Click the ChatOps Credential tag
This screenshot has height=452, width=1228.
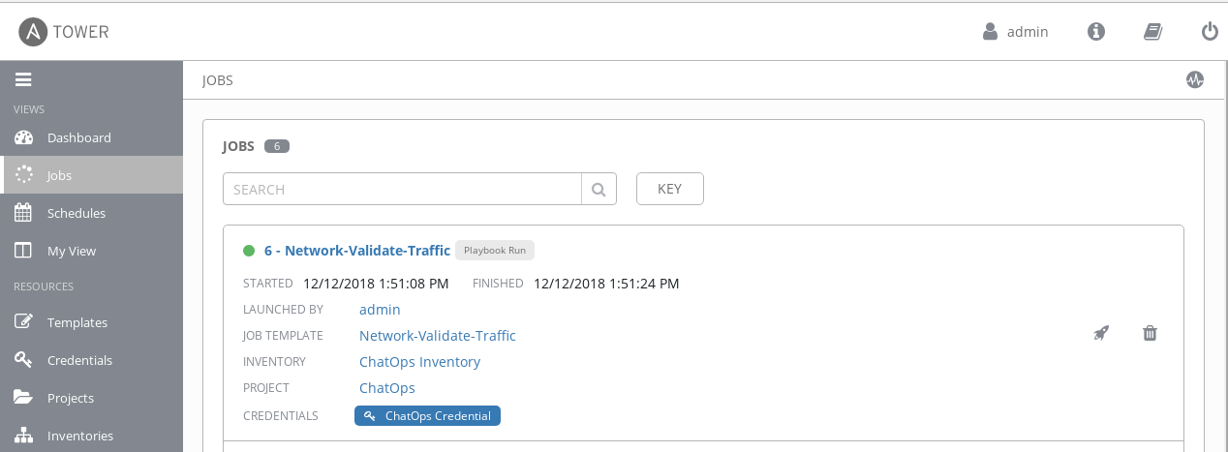[x=427, y=416]
